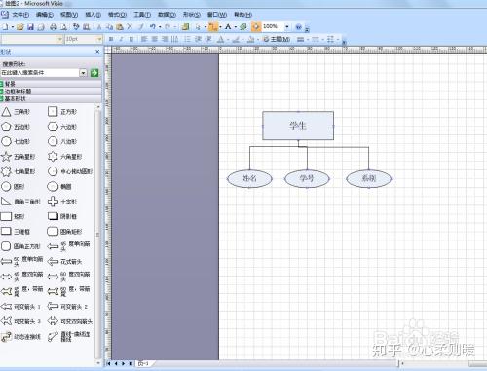The width and height of the screenshot is (487, 371).
Task: Pick the 三角形 triangle shape in stencil
Action: coord(16,112)
